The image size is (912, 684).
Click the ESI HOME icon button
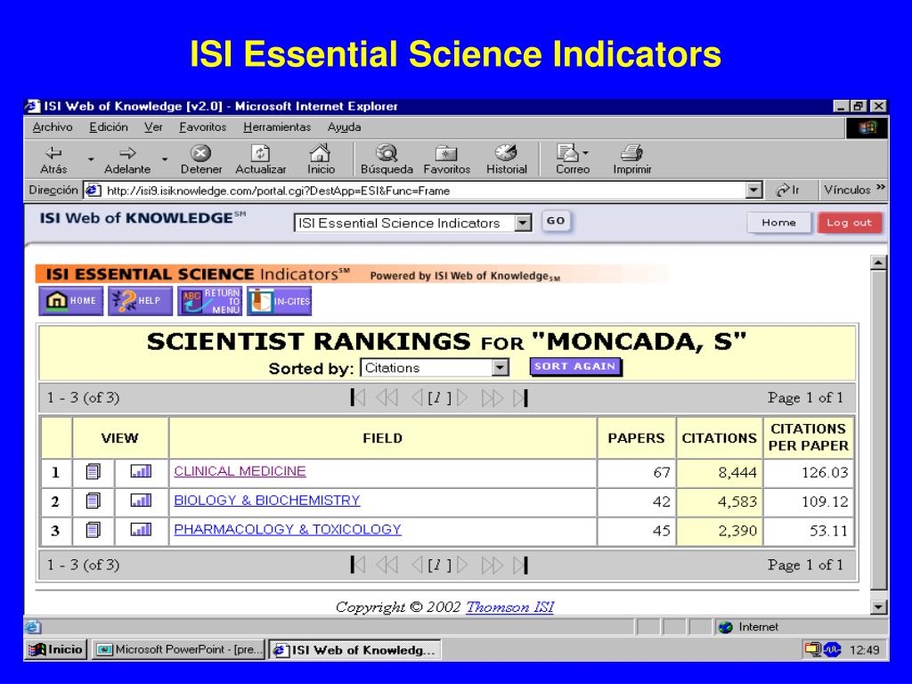71,301
